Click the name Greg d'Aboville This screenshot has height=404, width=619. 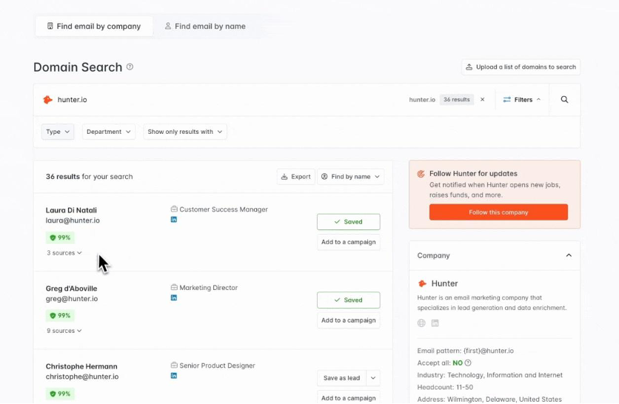coord(72,289)
